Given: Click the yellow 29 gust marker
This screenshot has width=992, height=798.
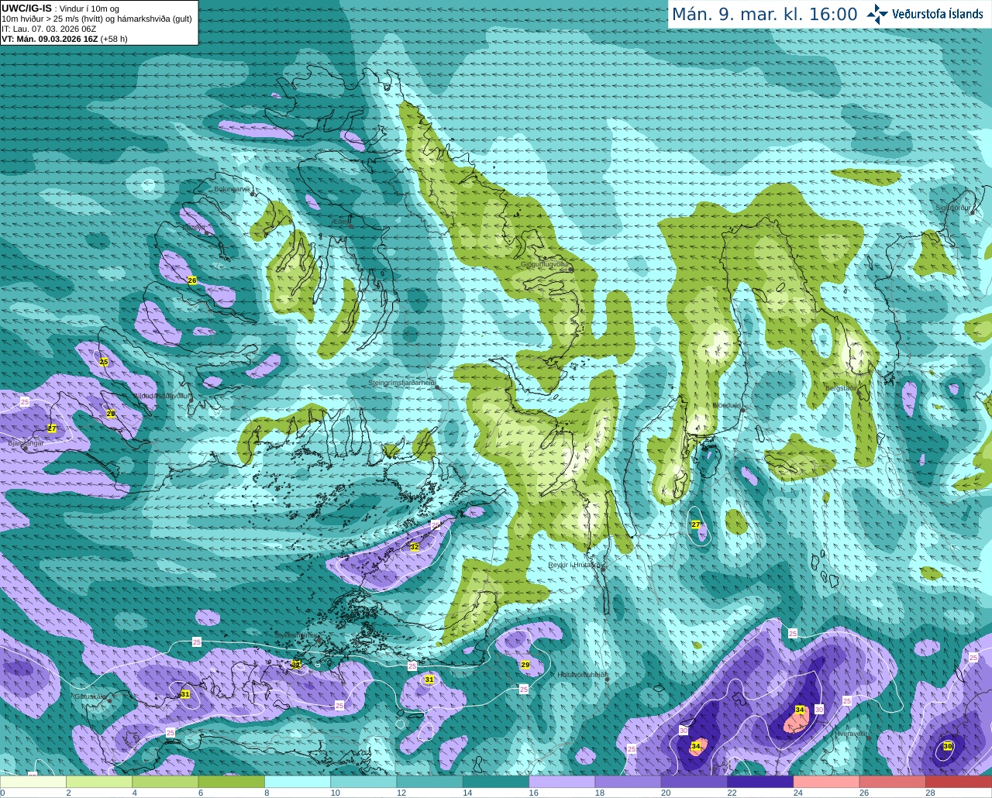Looking at the screenshot, I should coord(525,665).
